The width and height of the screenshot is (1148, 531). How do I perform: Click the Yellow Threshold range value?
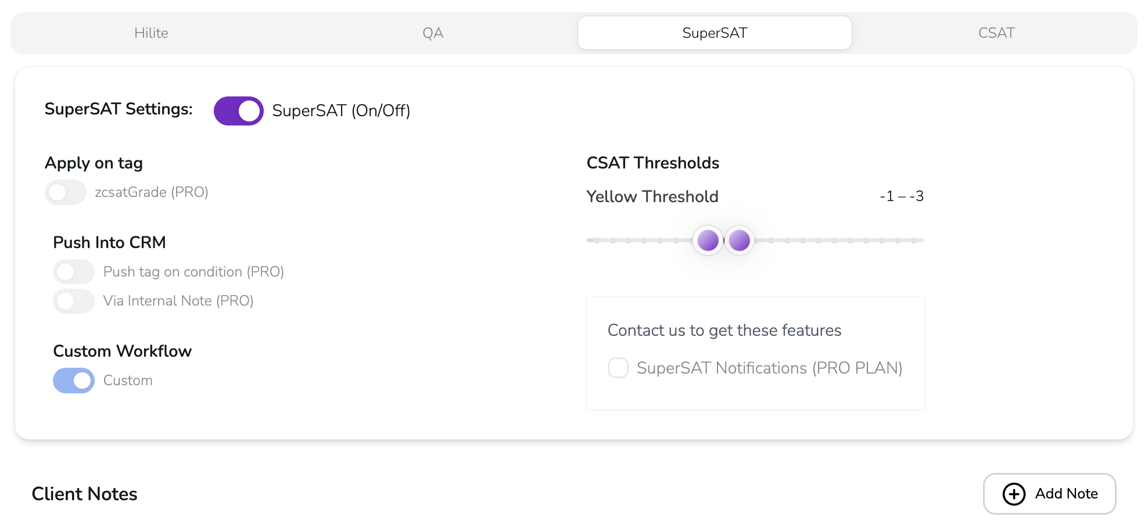point(901,196)
